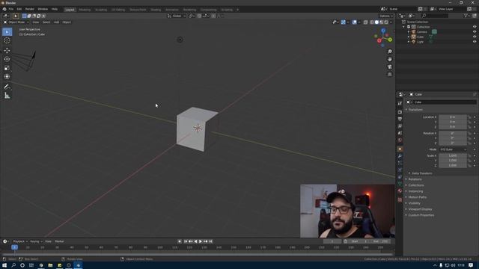The height and width of the screenshot is (269, 479).
Task: Select the Measure tool
Action: (x=7, y=96)
